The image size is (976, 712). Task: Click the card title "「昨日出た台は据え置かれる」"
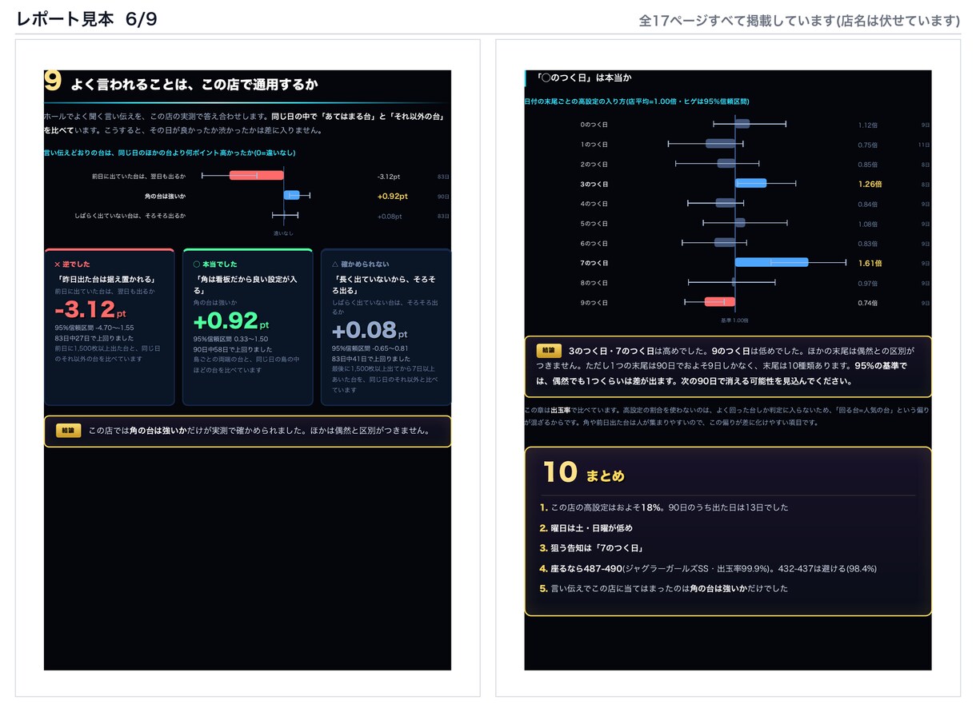coord(106,280)
